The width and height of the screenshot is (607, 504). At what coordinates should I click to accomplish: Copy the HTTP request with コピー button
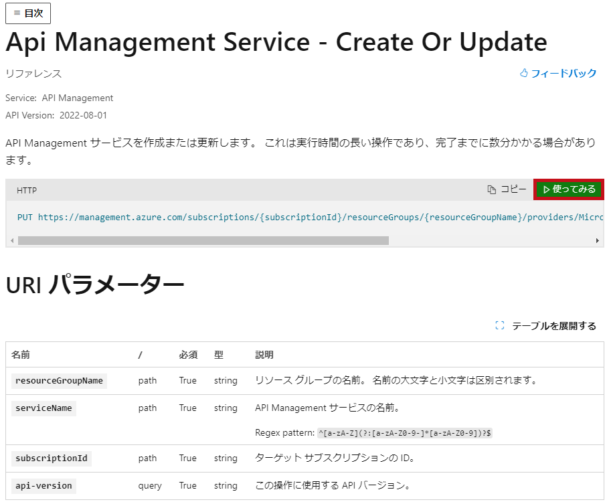click(507, 189)
